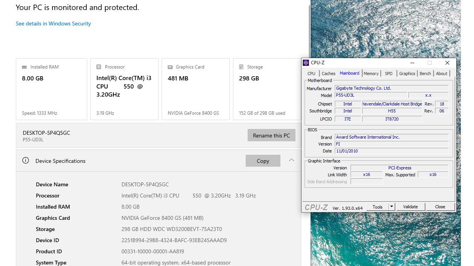Click the CPU-Z app icon in title bar

[306, 63]
